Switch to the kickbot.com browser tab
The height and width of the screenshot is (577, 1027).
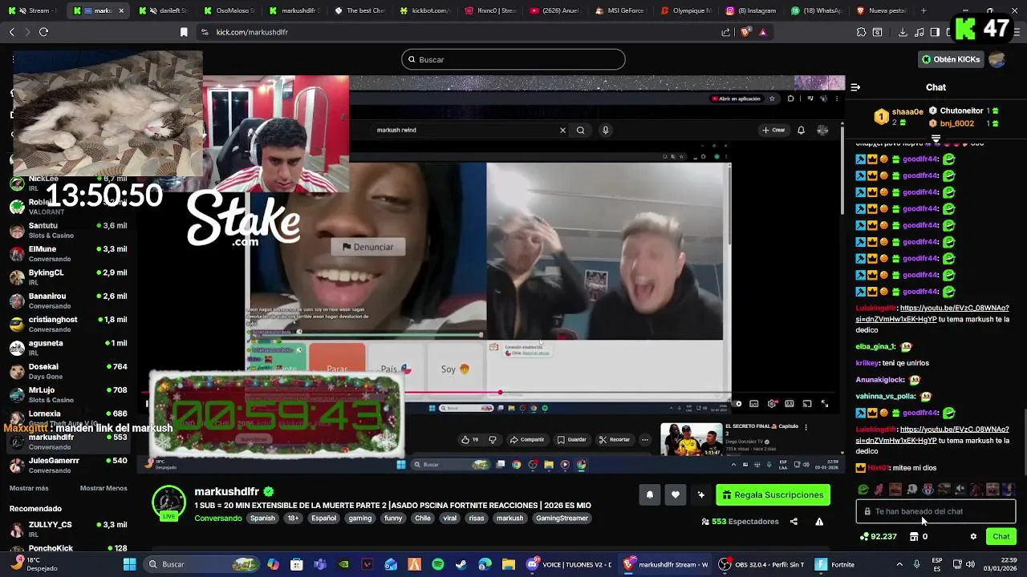coord(426,10)
